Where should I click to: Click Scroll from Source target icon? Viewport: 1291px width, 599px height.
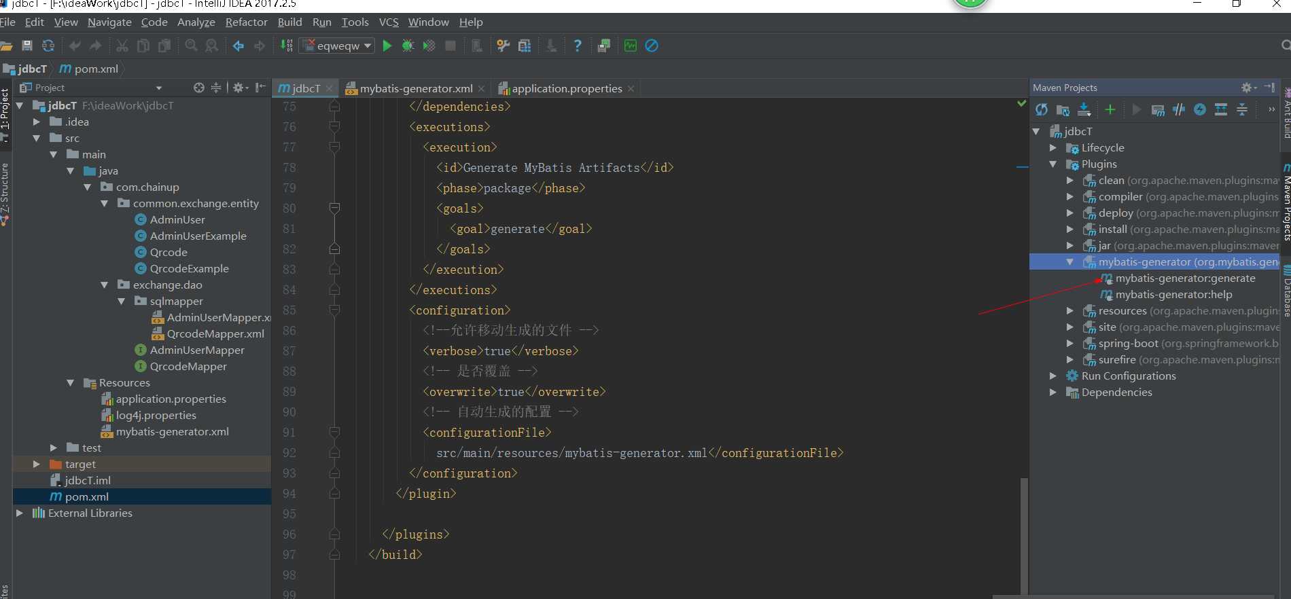point(198,88)
